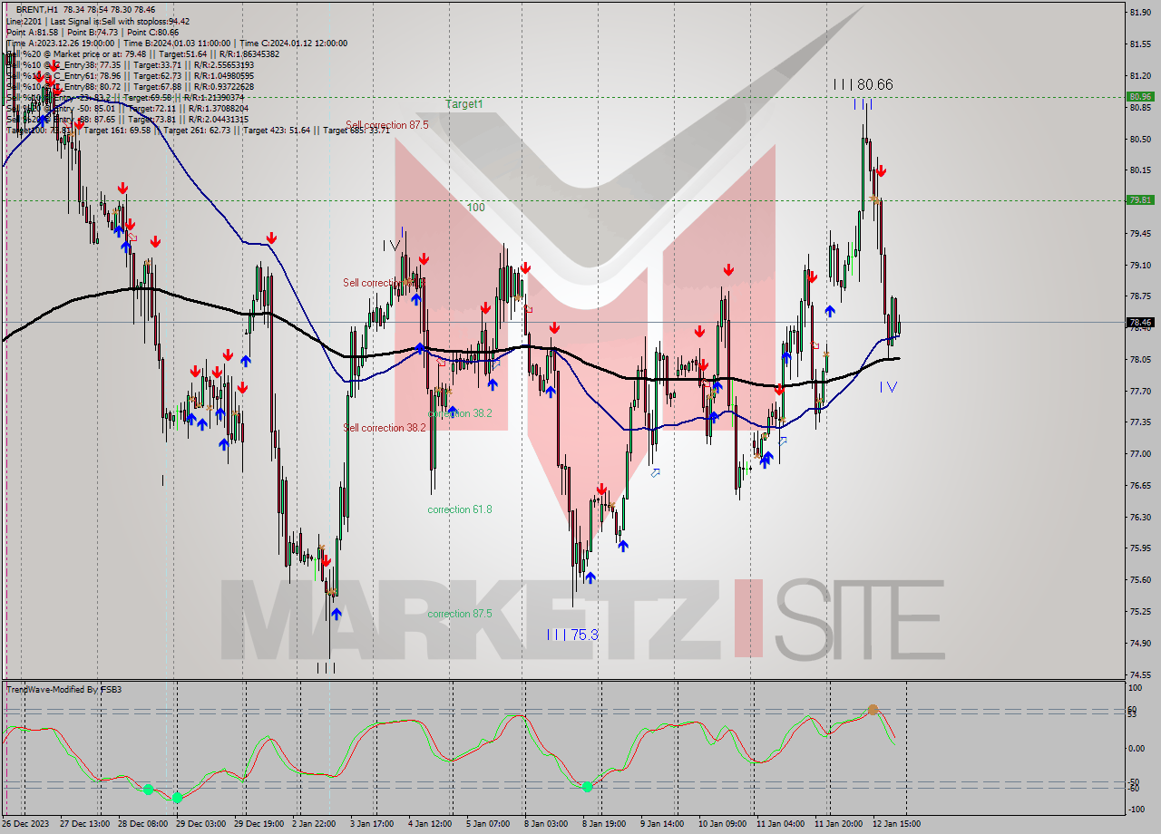Click the 77.00 price axis label
1161x834 pixels.
tap(1140, 453)
